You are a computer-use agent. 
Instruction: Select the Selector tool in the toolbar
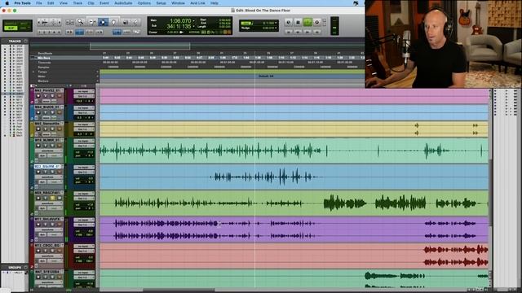point(103,22)
